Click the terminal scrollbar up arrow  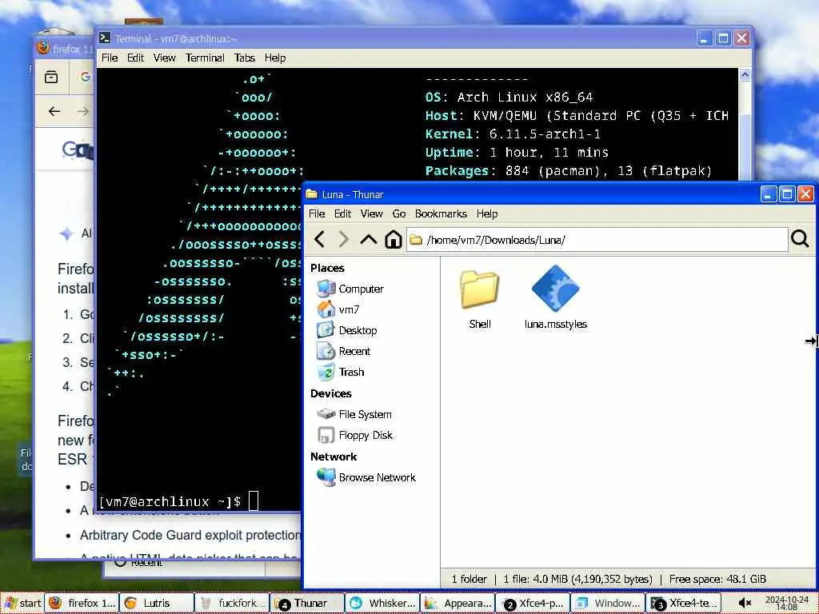point(745,74)
